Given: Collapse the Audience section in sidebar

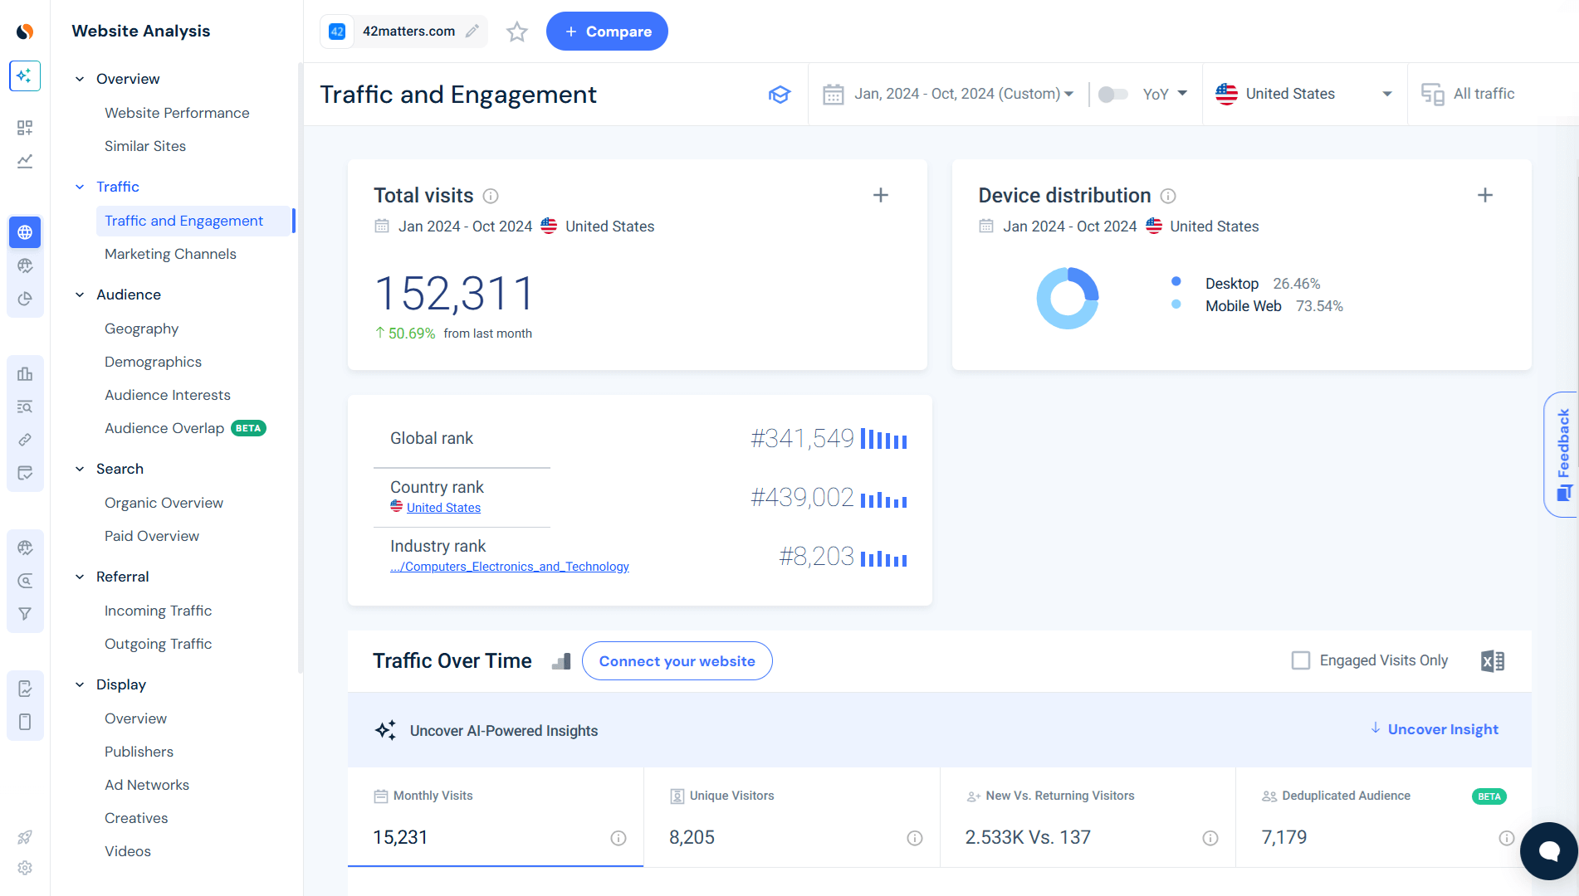Looking at the screenshot, I should [80, 295].
